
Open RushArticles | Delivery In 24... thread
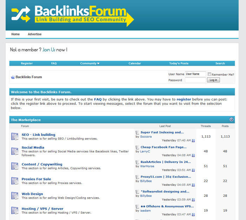tap(166, 162)
